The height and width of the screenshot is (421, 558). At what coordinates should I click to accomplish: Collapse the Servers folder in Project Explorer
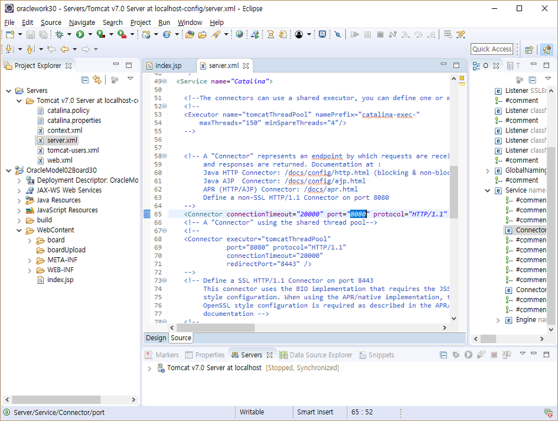(8, 91)
